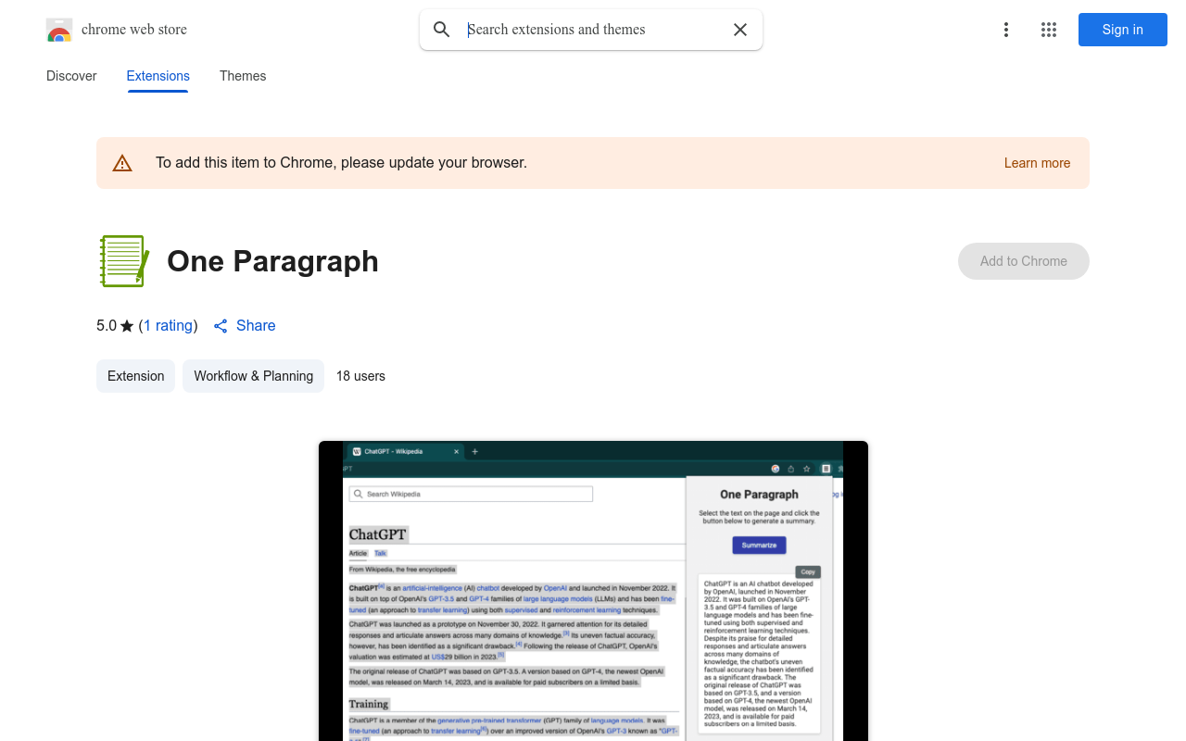
Task: Open the extension screenshot preview
Action: (x=593, y=591)
